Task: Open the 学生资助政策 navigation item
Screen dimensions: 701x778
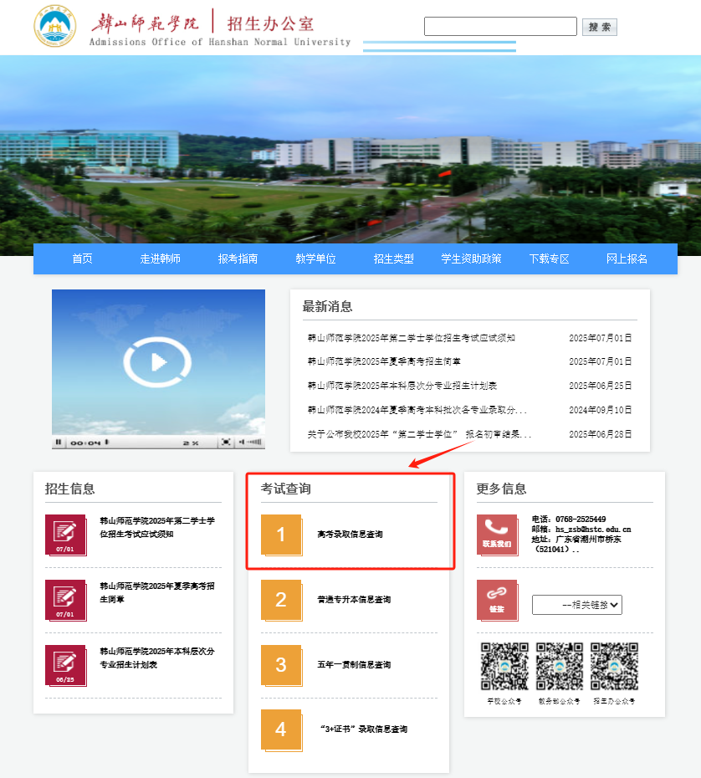Action: tap(473, 259)
